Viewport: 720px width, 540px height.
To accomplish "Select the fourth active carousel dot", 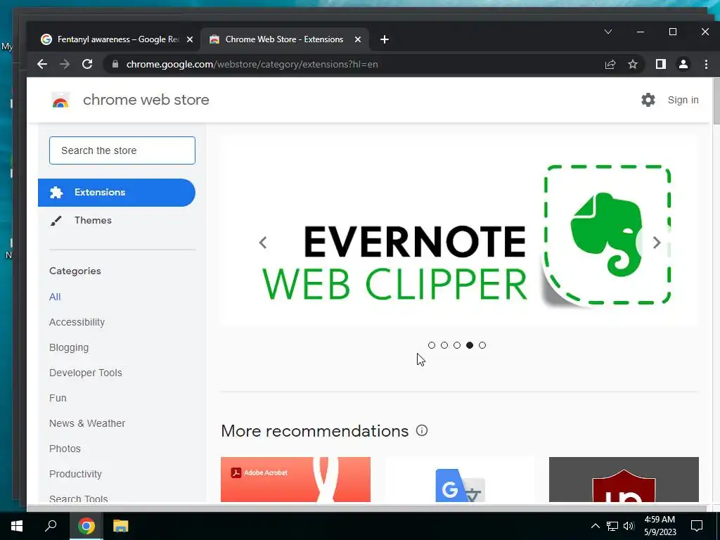I will pos(469,345).
